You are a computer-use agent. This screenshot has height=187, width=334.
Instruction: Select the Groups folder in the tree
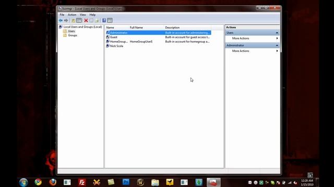(x=73, y=35)
